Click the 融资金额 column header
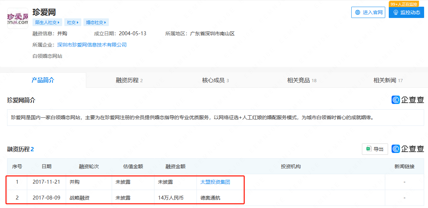 click(x=175, y=166)
